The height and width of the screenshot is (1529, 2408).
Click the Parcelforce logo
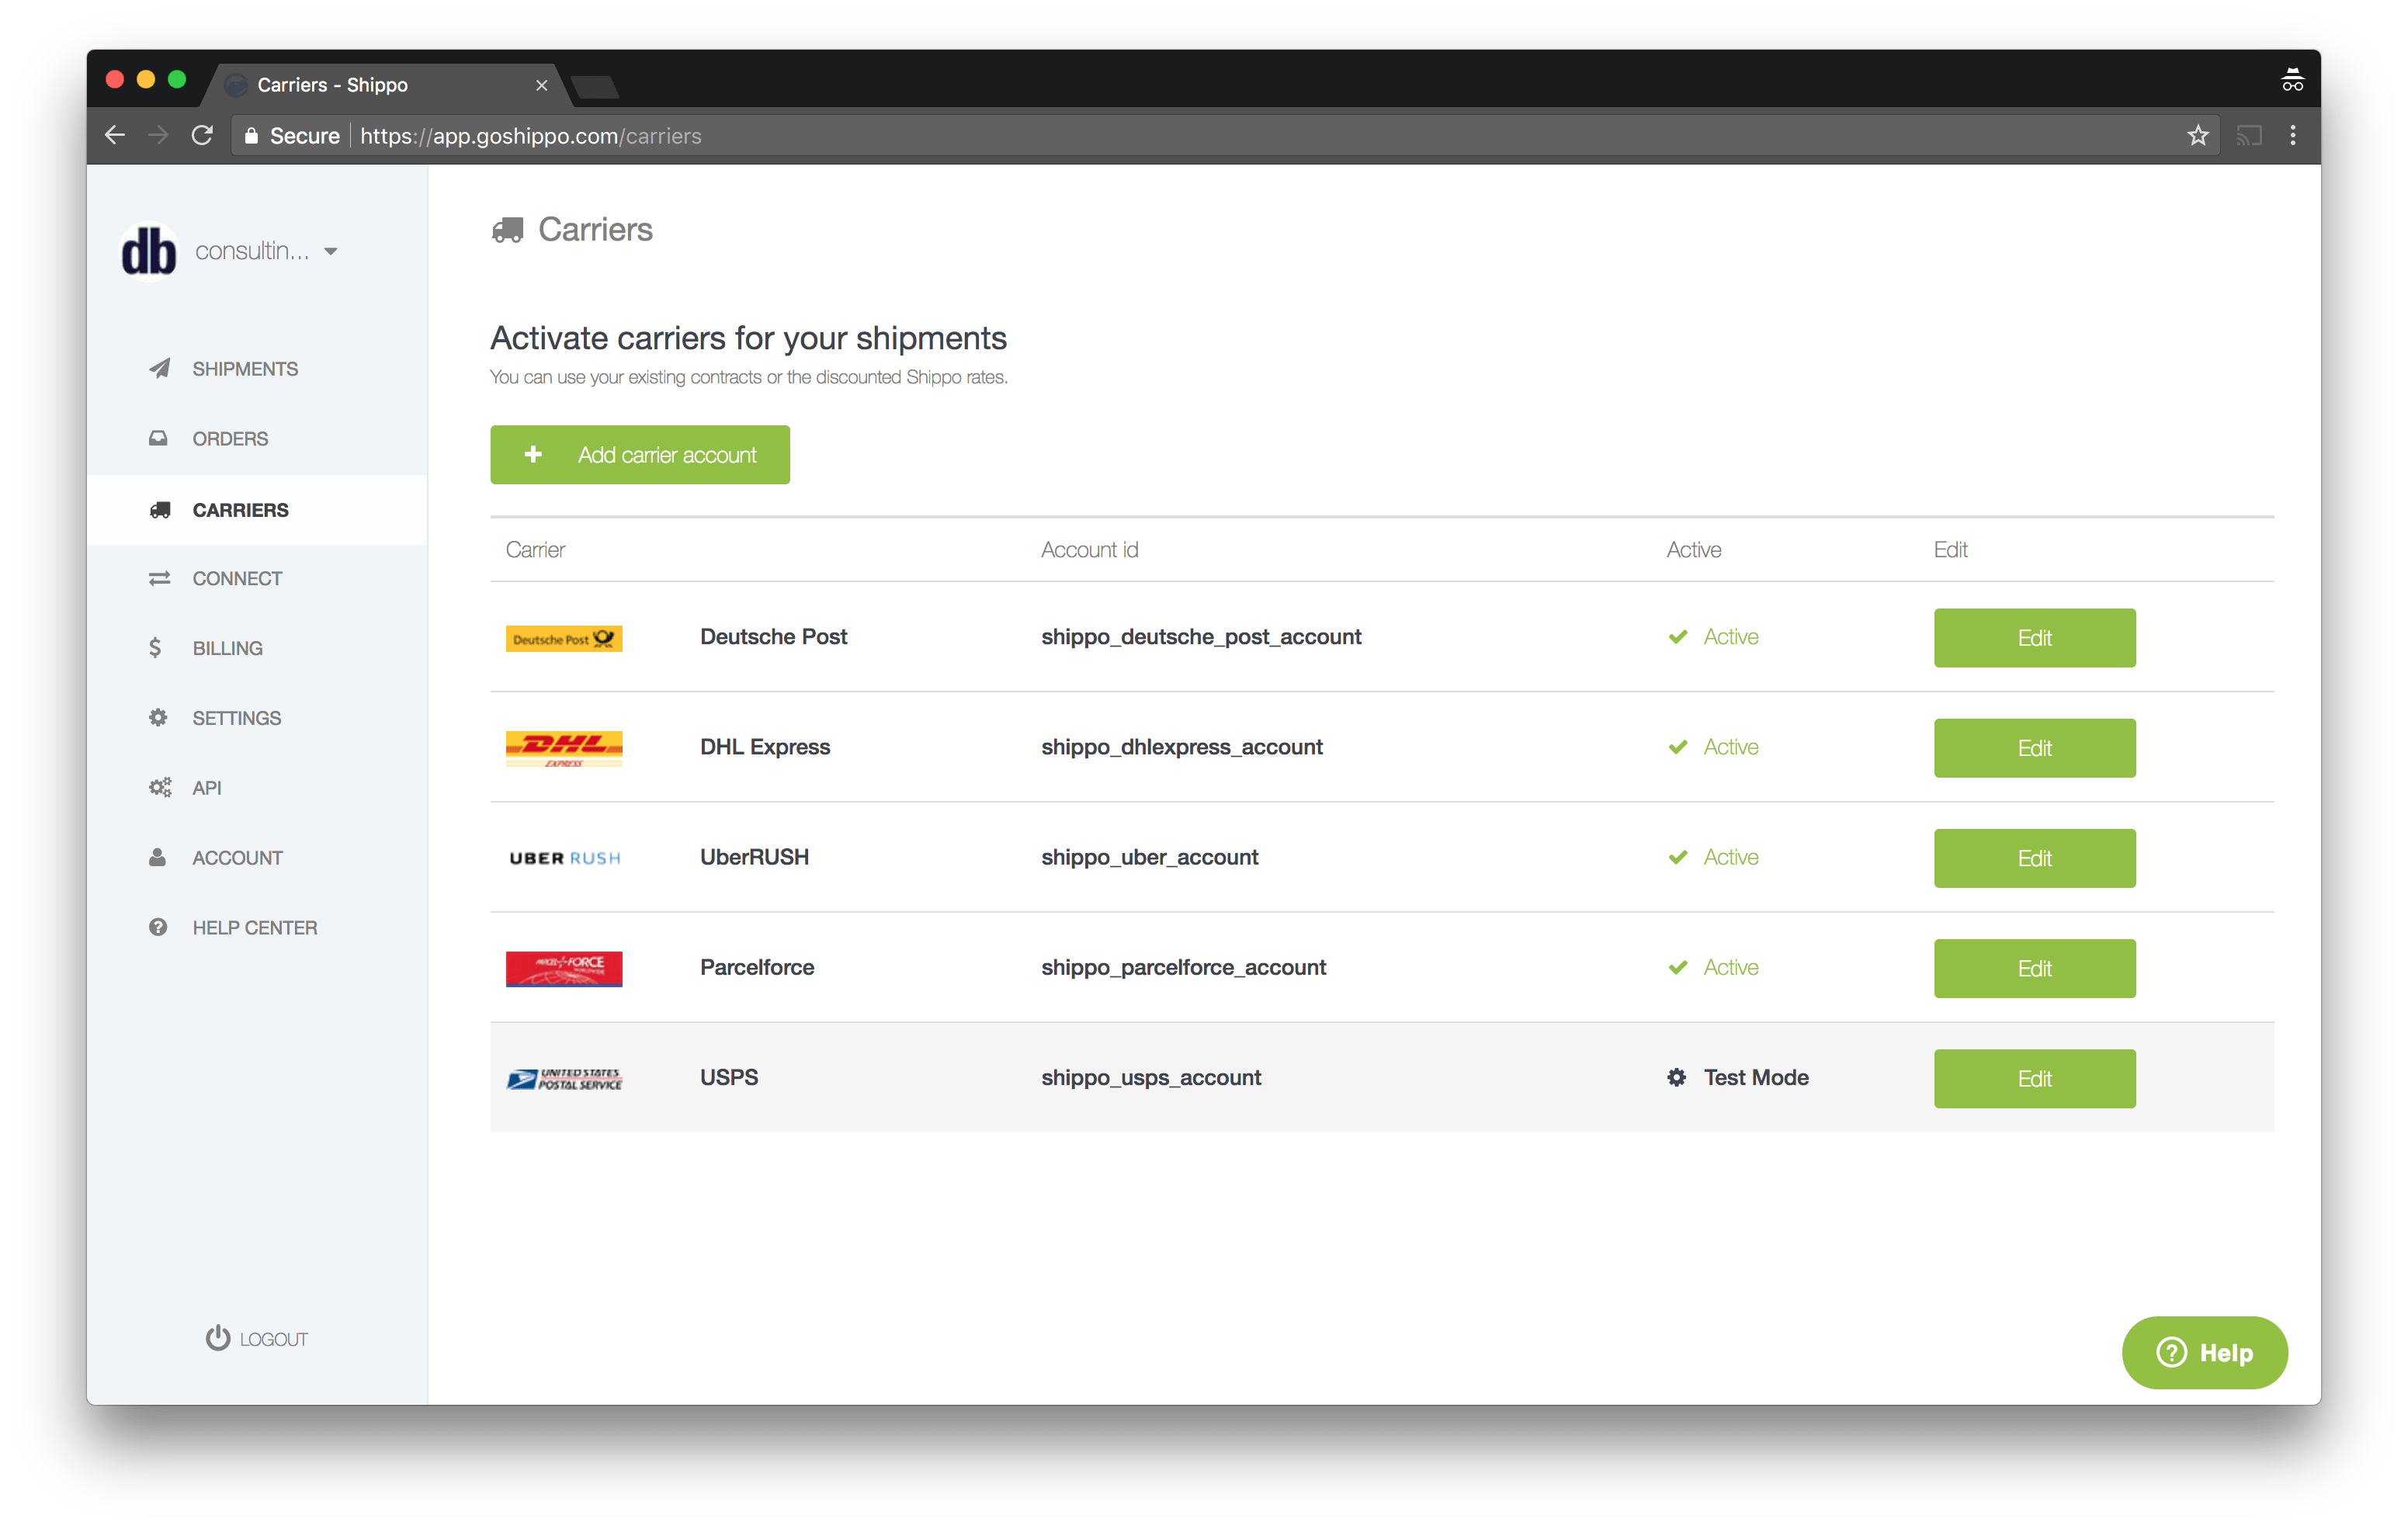pos(564,969)
